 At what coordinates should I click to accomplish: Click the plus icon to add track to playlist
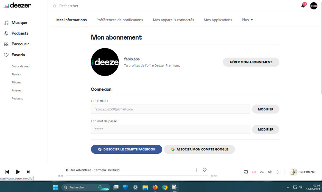[197, 170]
